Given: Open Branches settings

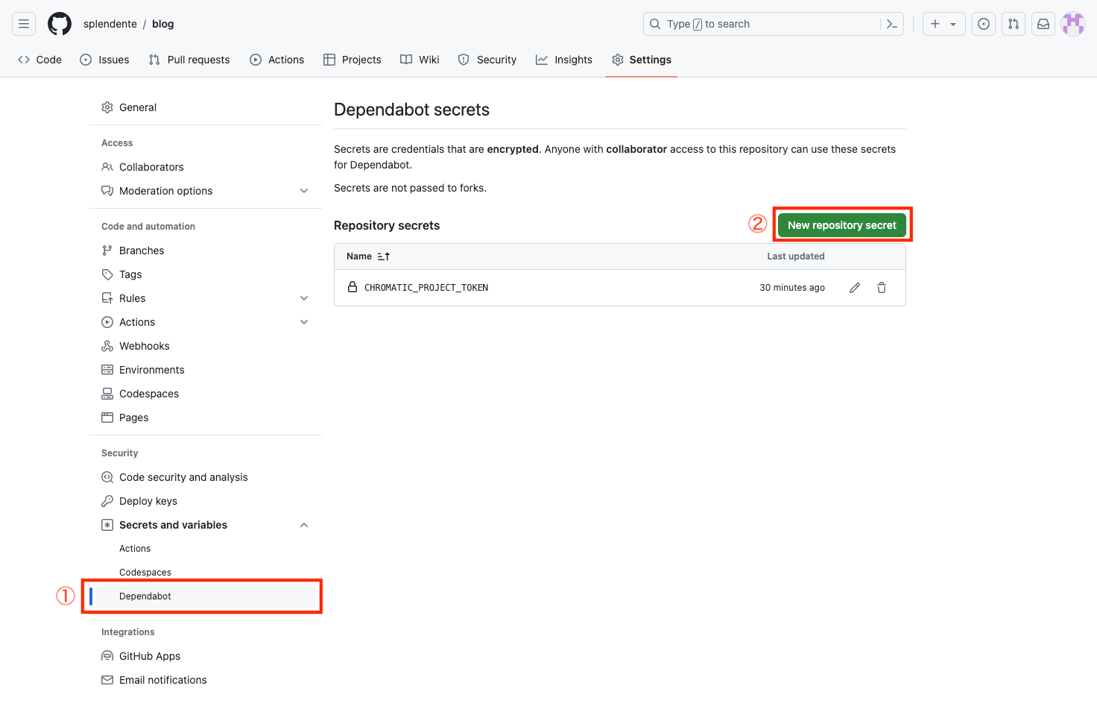Looking at the screenshot, I should 206,251.
